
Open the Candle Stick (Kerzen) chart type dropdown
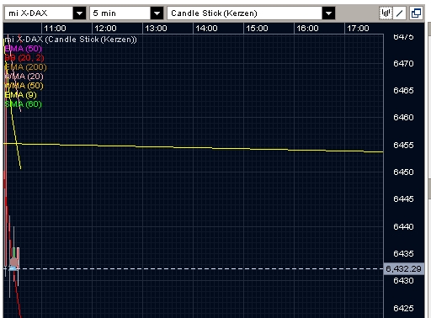coord(328,13)
